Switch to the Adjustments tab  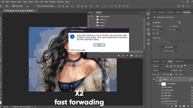pyautogui.click(x=179, y=61)
